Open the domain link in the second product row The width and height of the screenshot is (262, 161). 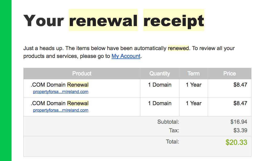point(61,110)
